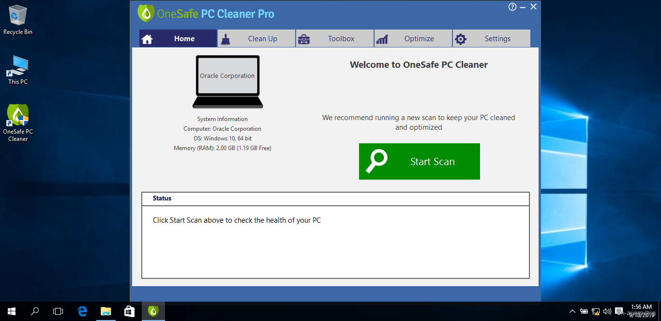Click the taskbar clock showing 1:56 AM
Viewport: 661px width, 321px height.
click(641, 311)
